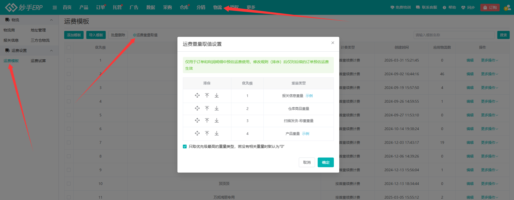Open 更多操作 for 2024-09-26 14:59:55 row

(489, 101)
